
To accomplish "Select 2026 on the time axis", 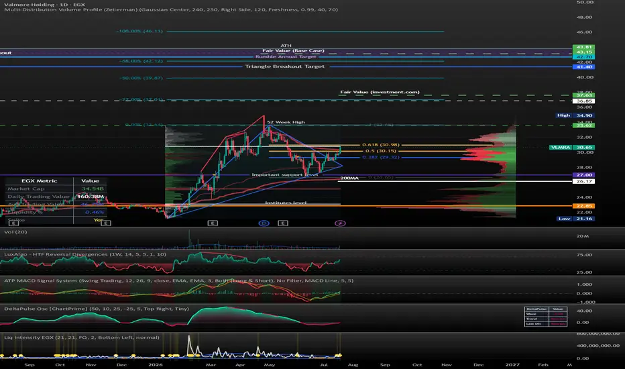I will [156, 364].
